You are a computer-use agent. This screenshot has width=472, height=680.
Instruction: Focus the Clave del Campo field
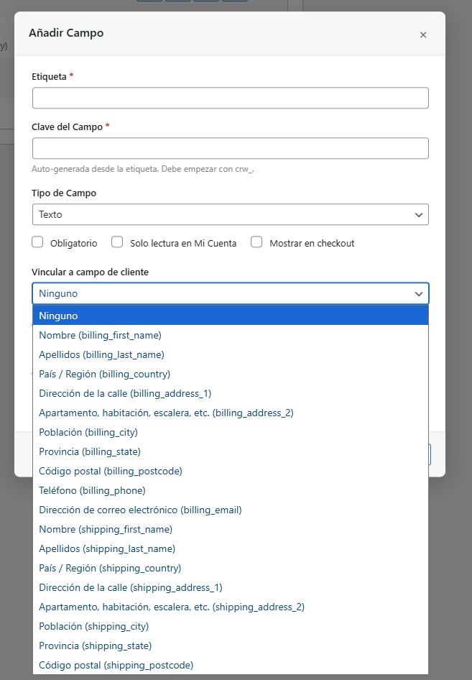[230, 148]
